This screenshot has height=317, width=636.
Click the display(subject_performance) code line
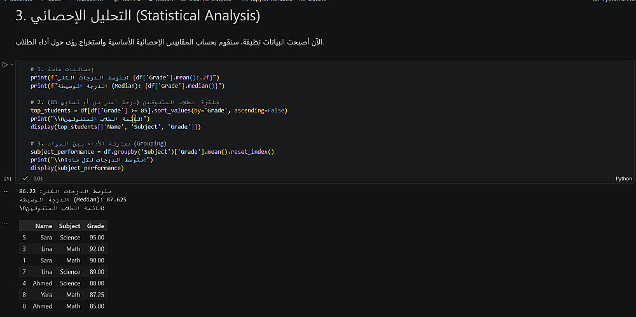coord(76,168)
